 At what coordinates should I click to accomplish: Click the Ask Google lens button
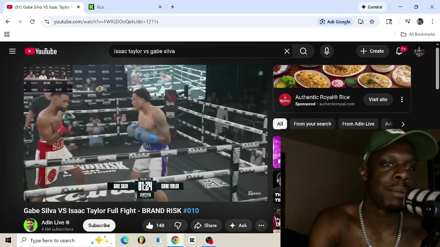click(x=335, y=22)
